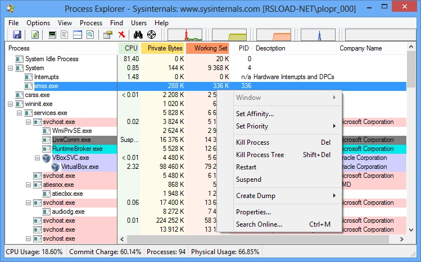The image size is (421, 262).
Task: Click the VirtualBox.exe cube icon
Action: tap(56, 167)
